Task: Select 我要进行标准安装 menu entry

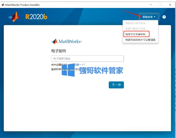Action: tap(135, 23)
